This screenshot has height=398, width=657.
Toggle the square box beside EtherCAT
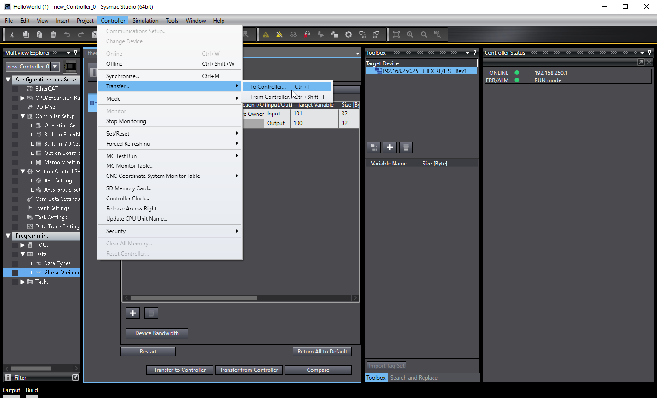click(15, 89)
